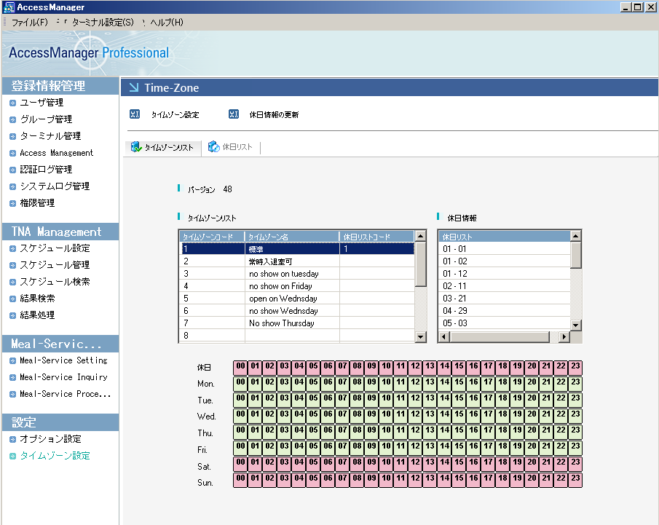This screenshot has width=659, height=525.
Task: Toggle hour 08 on the Mon. row
Action: pos(358,384)
